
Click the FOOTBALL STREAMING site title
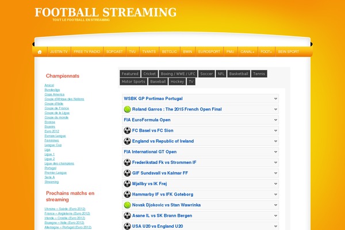coord(106,12)
